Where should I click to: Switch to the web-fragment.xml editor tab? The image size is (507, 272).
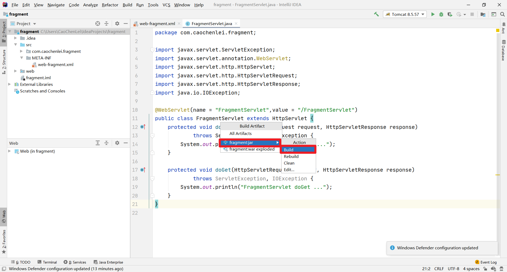coord(157,24)
